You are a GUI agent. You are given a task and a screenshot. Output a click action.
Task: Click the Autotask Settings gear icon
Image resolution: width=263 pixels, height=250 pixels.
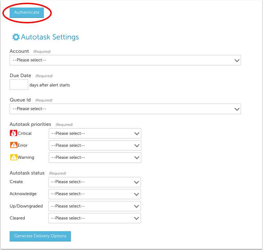(16, 37)
